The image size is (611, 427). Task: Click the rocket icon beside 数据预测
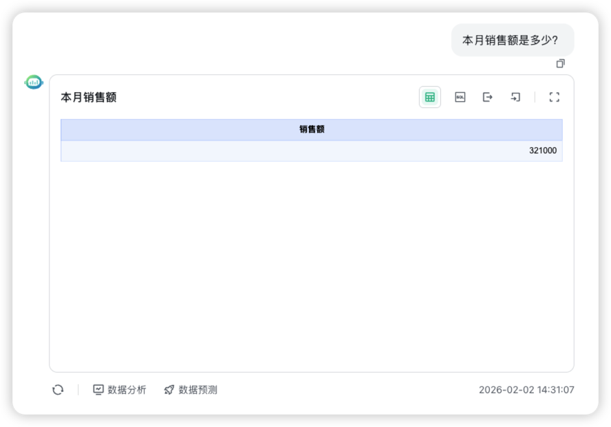point(169,389)
